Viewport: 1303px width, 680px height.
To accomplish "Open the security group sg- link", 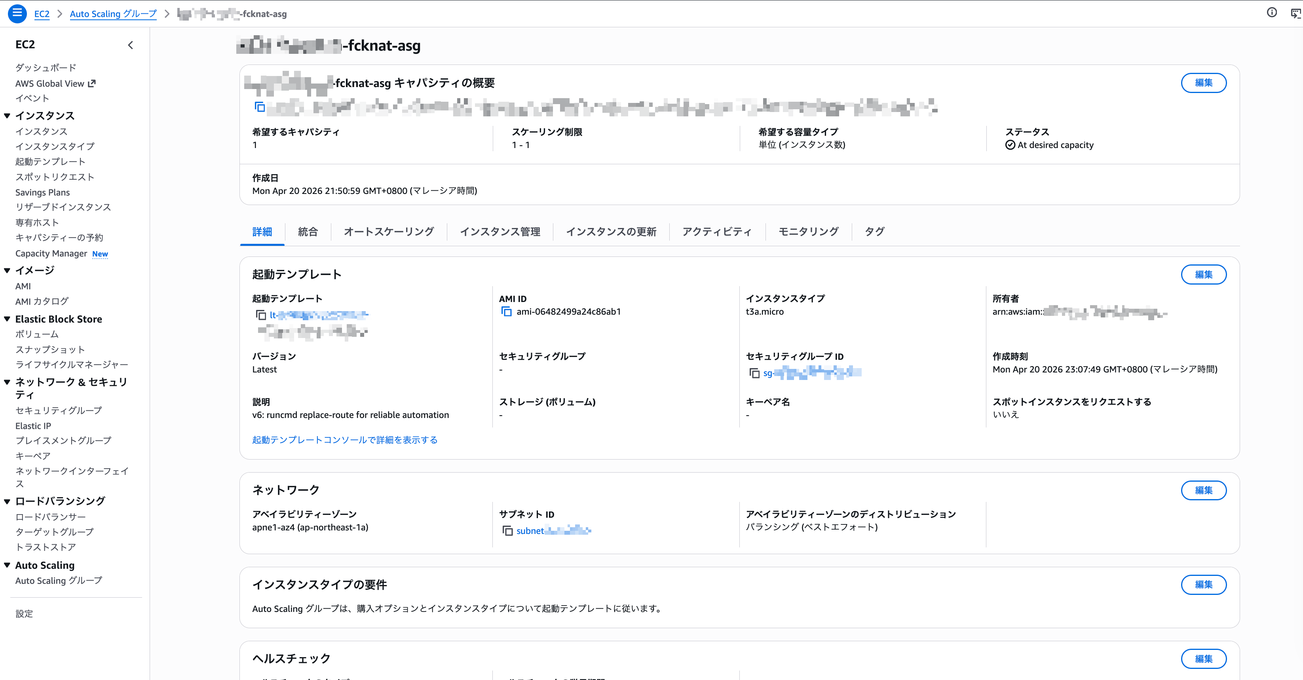I will (x=812, y=373).
